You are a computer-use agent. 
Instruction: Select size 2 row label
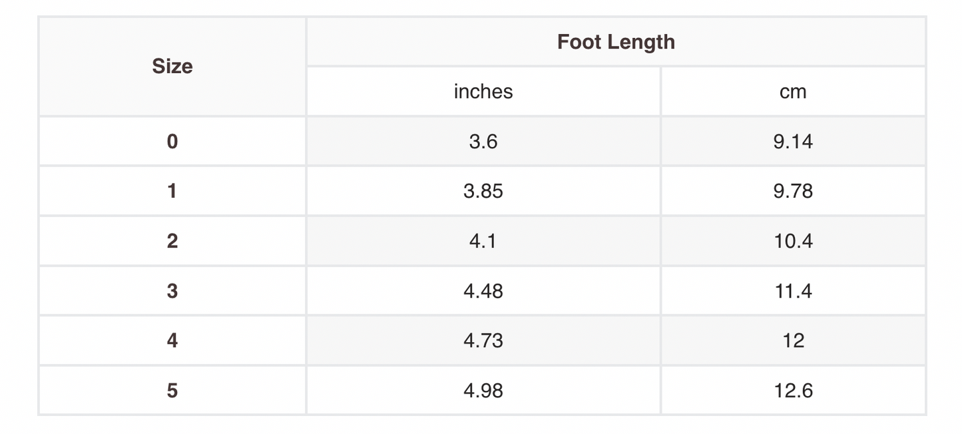(x=172, y=241)
